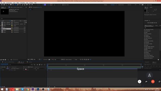Viewport: 161px width, 91px height.
Task: Open the viewer resolution Full dropdown
Action: coord(57,60)
